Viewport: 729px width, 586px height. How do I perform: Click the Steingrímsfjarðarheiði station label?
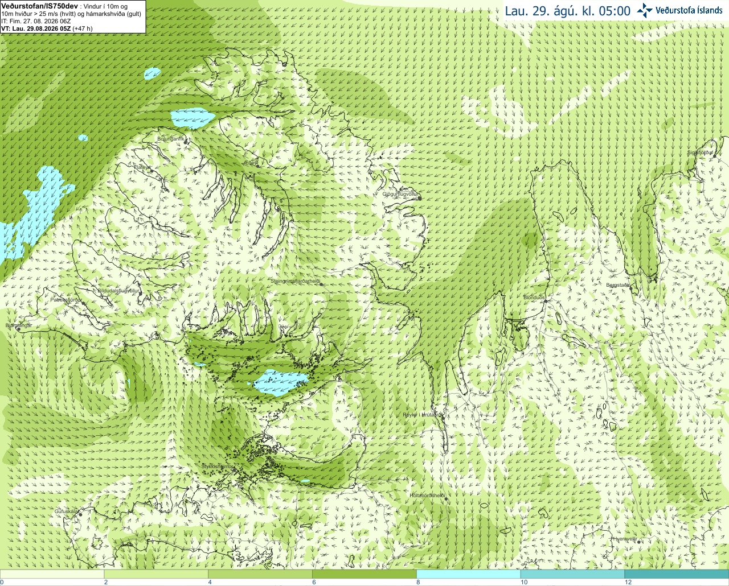tap(295, 281)
